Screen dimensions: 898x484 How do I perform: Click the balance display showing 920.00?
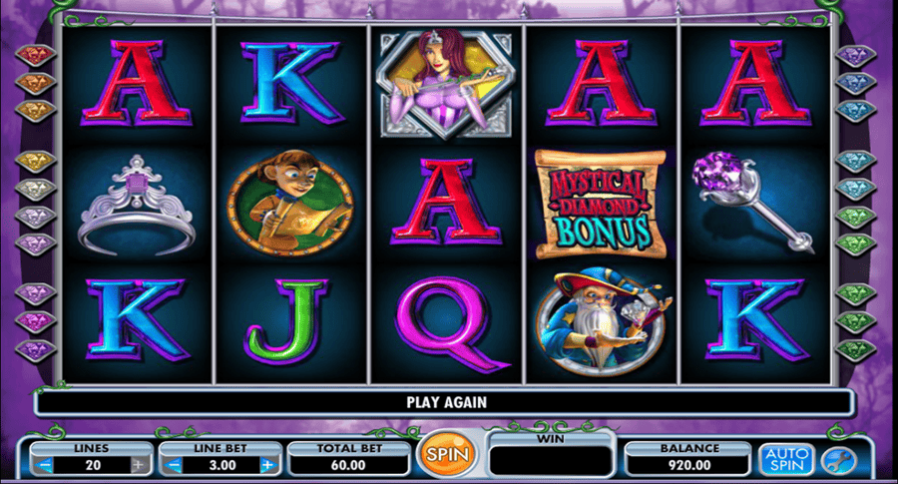tap(689, 465)
